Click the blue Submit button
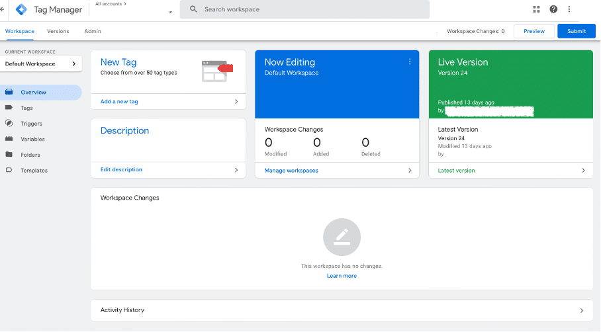This screenshot has height=332, width=601. [x=577, y=31]
